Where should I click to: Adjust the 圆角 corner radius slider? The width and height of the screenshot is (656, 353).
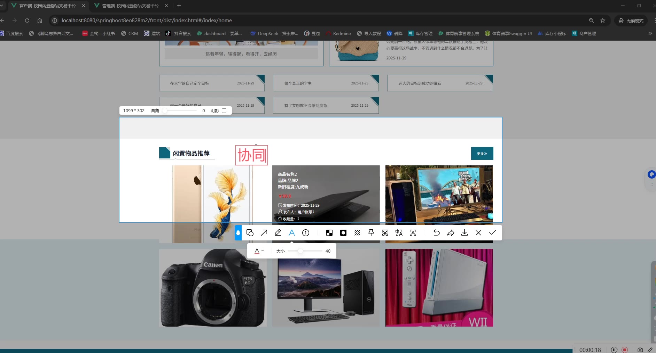point(180,110)
